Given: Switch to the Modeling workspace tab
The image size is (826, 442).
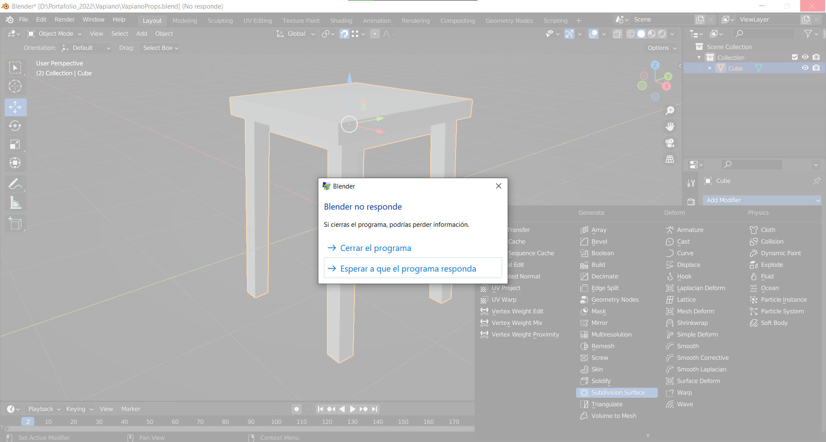Looking at the screenshot, I should [185, 21].
